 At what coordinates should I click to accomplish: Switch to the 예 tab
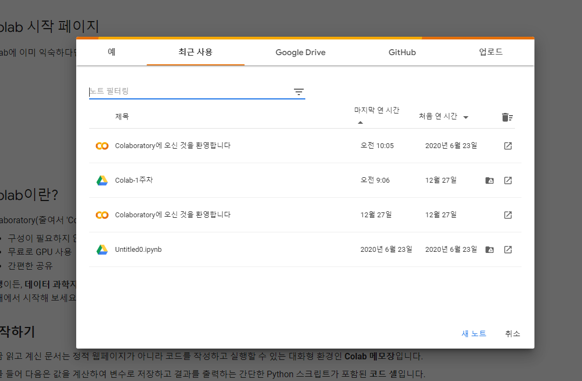(x=111, y=52)
